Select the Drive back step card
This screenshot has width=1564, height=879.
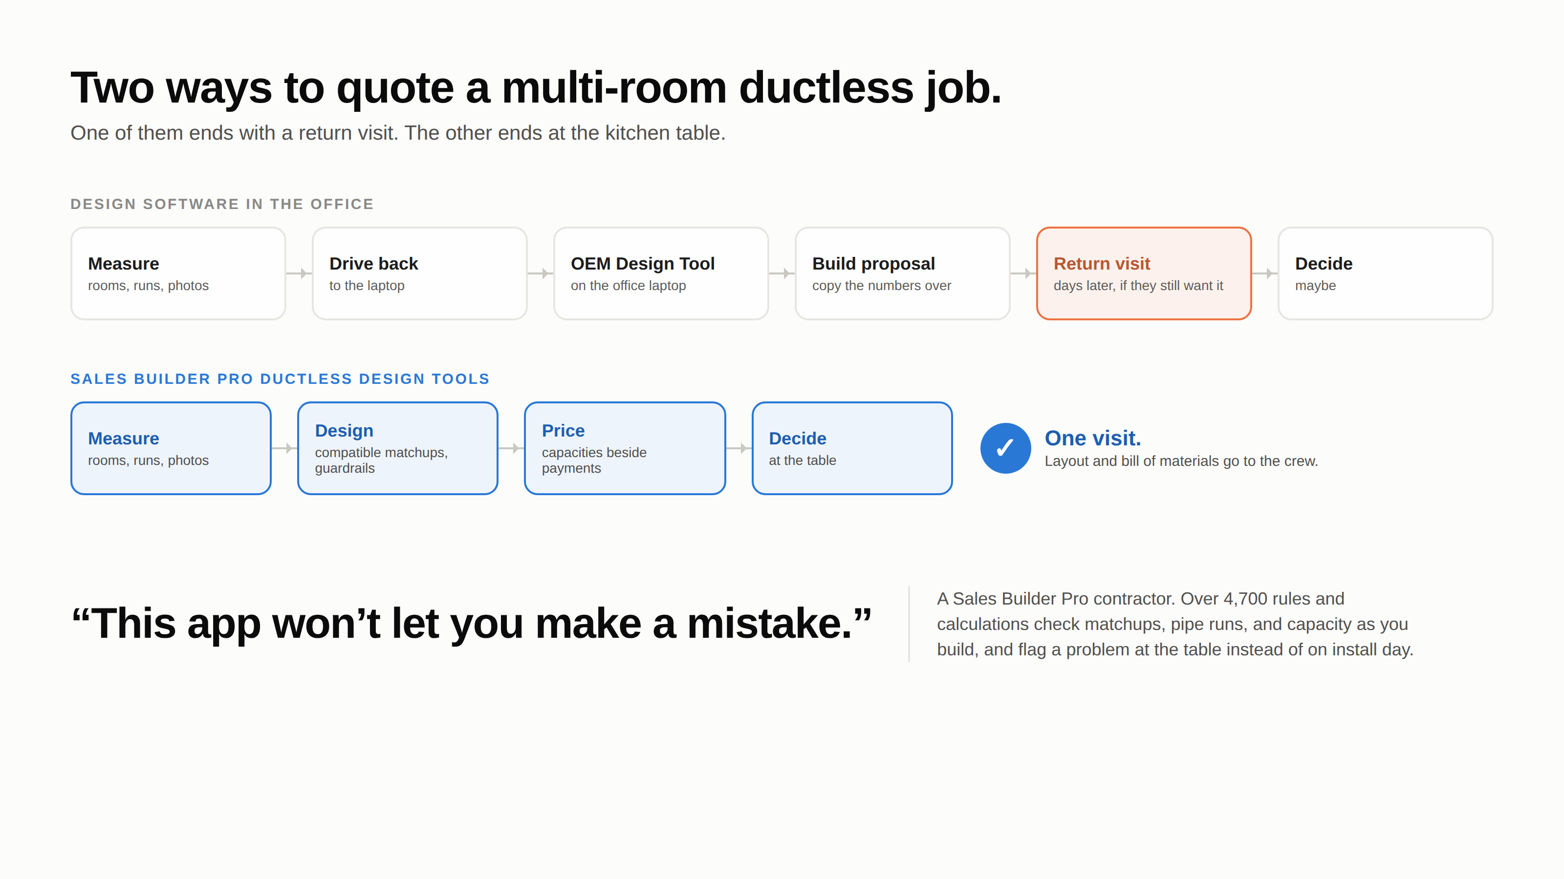point(419,273)
